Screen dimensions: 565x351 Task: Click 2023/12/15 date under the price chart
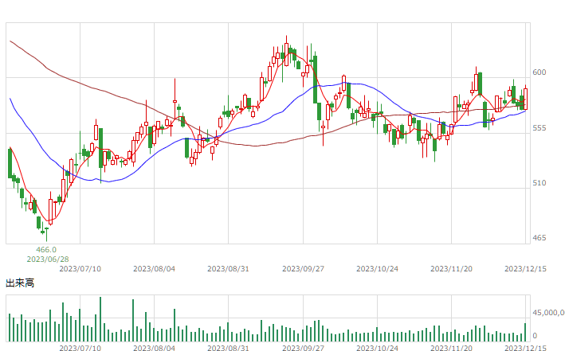point(525,269)
